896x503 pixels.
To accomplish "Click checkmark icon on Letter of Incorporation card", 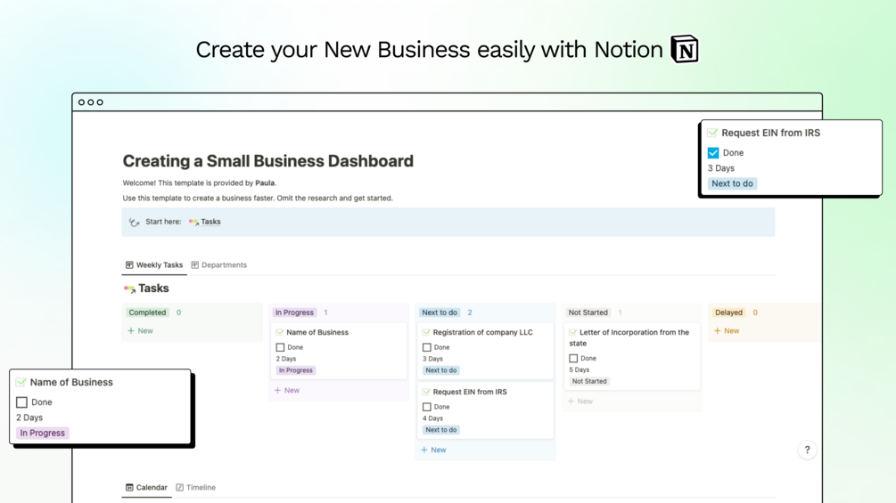I will click(x=573, y=332).
